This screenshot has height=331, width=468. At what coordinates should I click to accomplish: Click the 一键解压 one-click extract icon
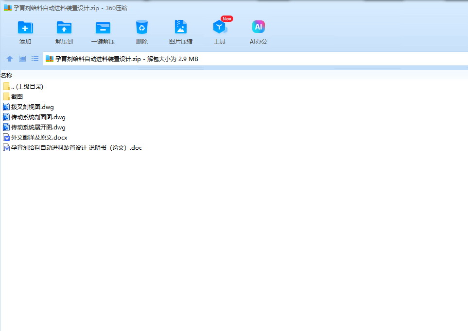(103, 28)
